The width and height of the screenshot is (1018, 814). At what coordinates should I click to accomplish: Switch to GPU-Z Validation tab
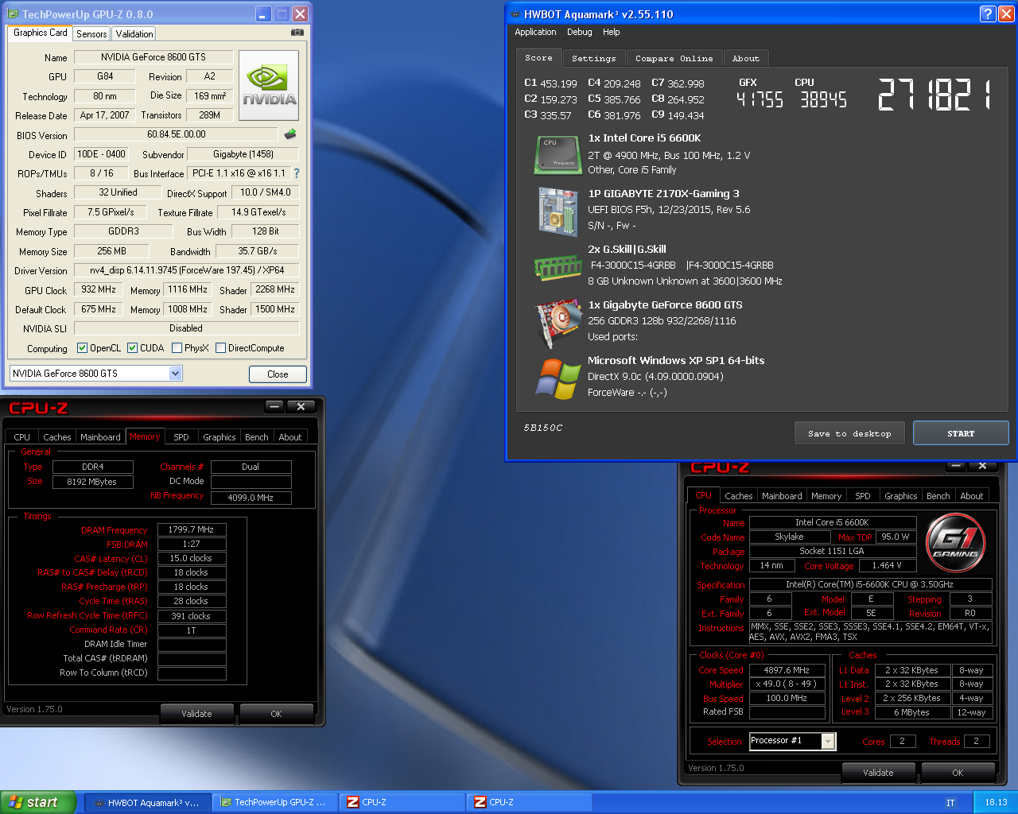[134, 33]
